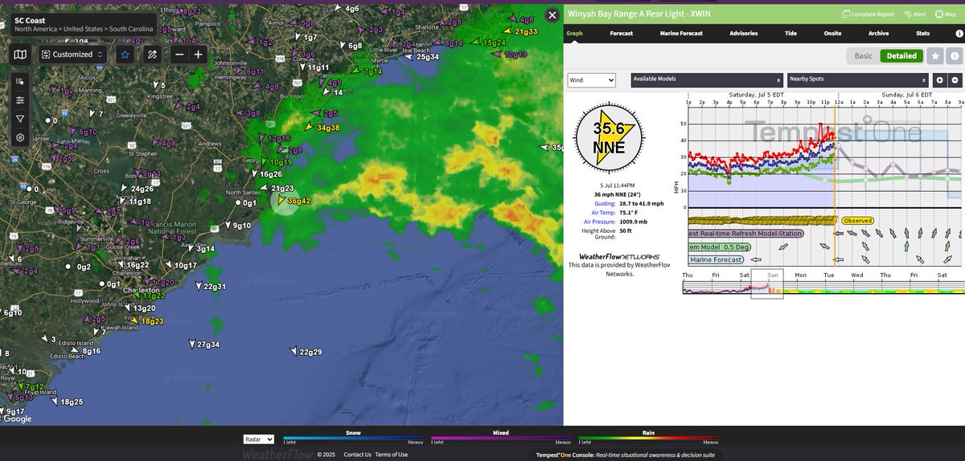
Task: Click the Mixed precipitation color scale
Action: click(500, 439)
